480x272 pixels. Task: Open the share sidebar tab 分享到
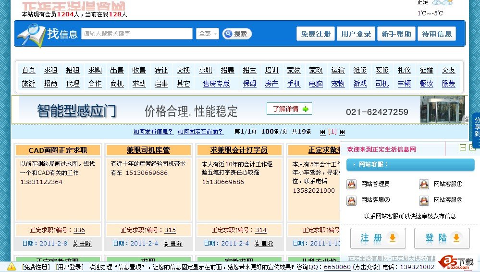(477, 130)
